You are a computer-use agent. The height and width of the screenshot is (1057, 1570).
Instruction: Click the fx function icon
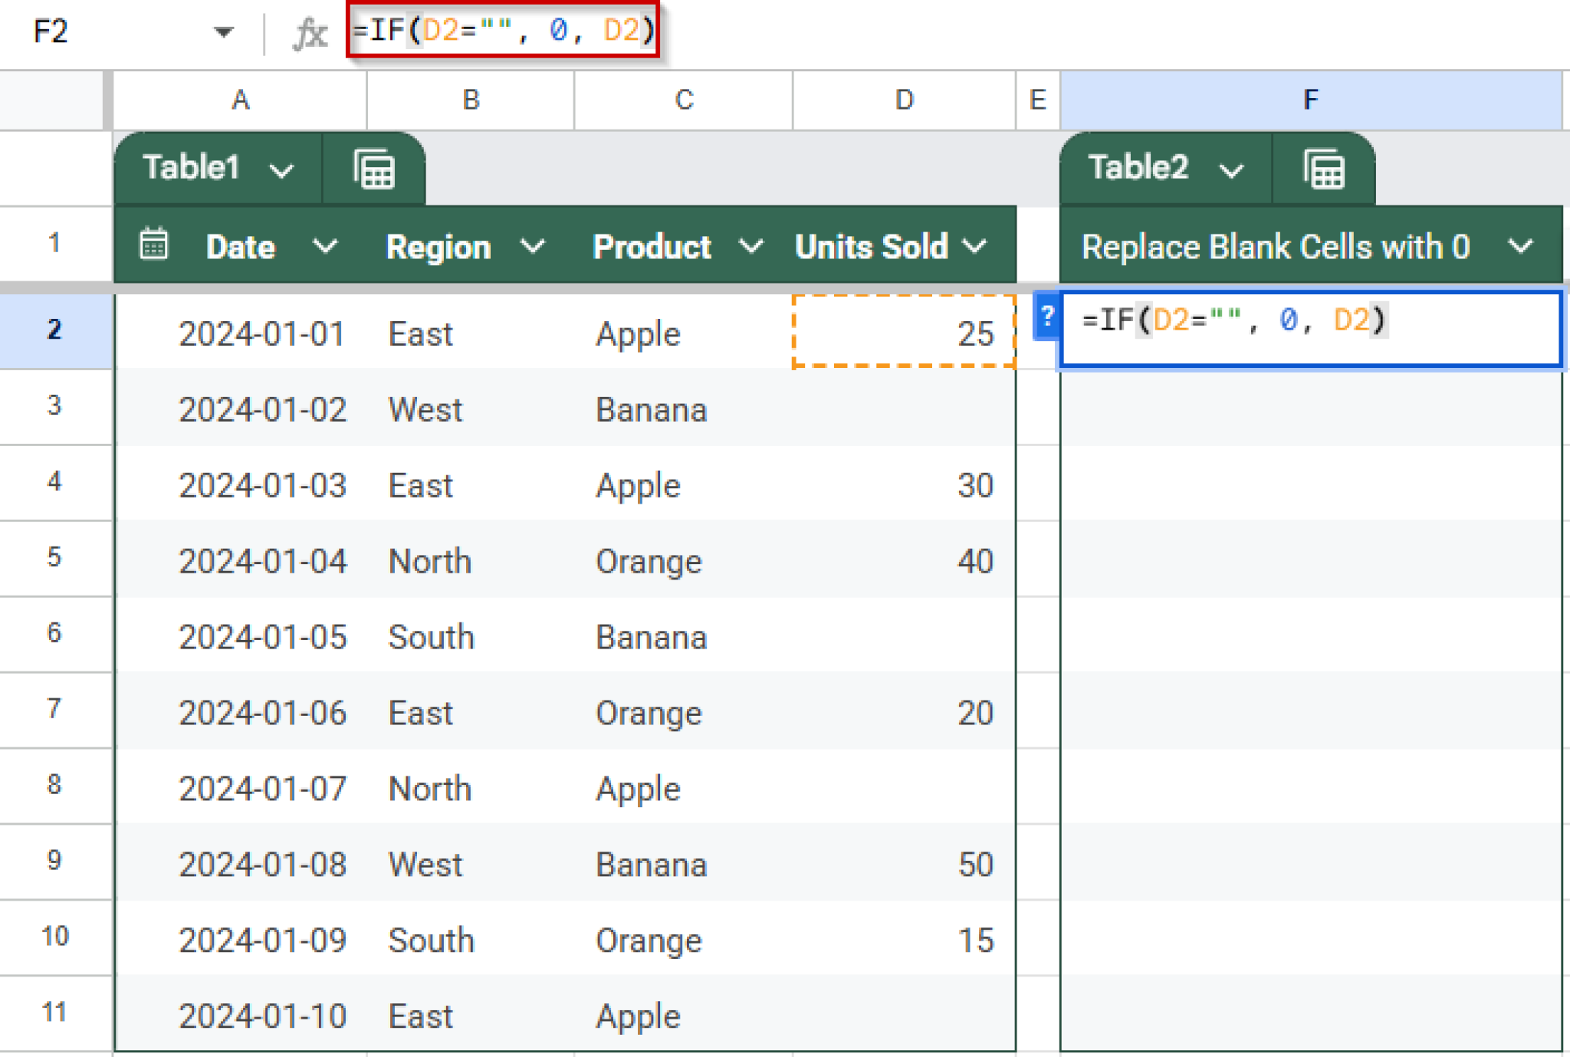click(310, 32)
